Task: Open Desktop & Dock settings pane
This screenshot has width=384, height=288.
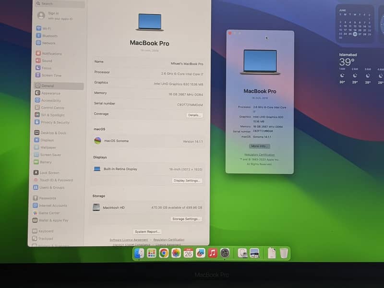Action: [53, 133]
